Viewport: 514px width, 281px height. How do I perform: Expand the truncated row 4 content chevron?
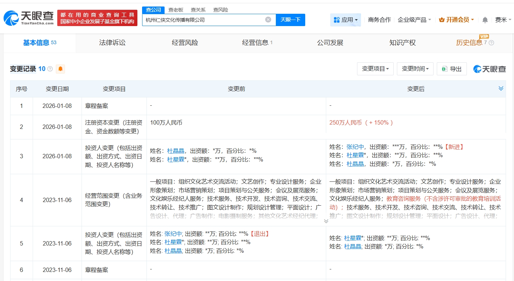(x=326, y=221)
